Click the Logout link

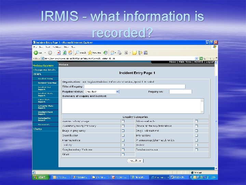[x=210, y=62]
